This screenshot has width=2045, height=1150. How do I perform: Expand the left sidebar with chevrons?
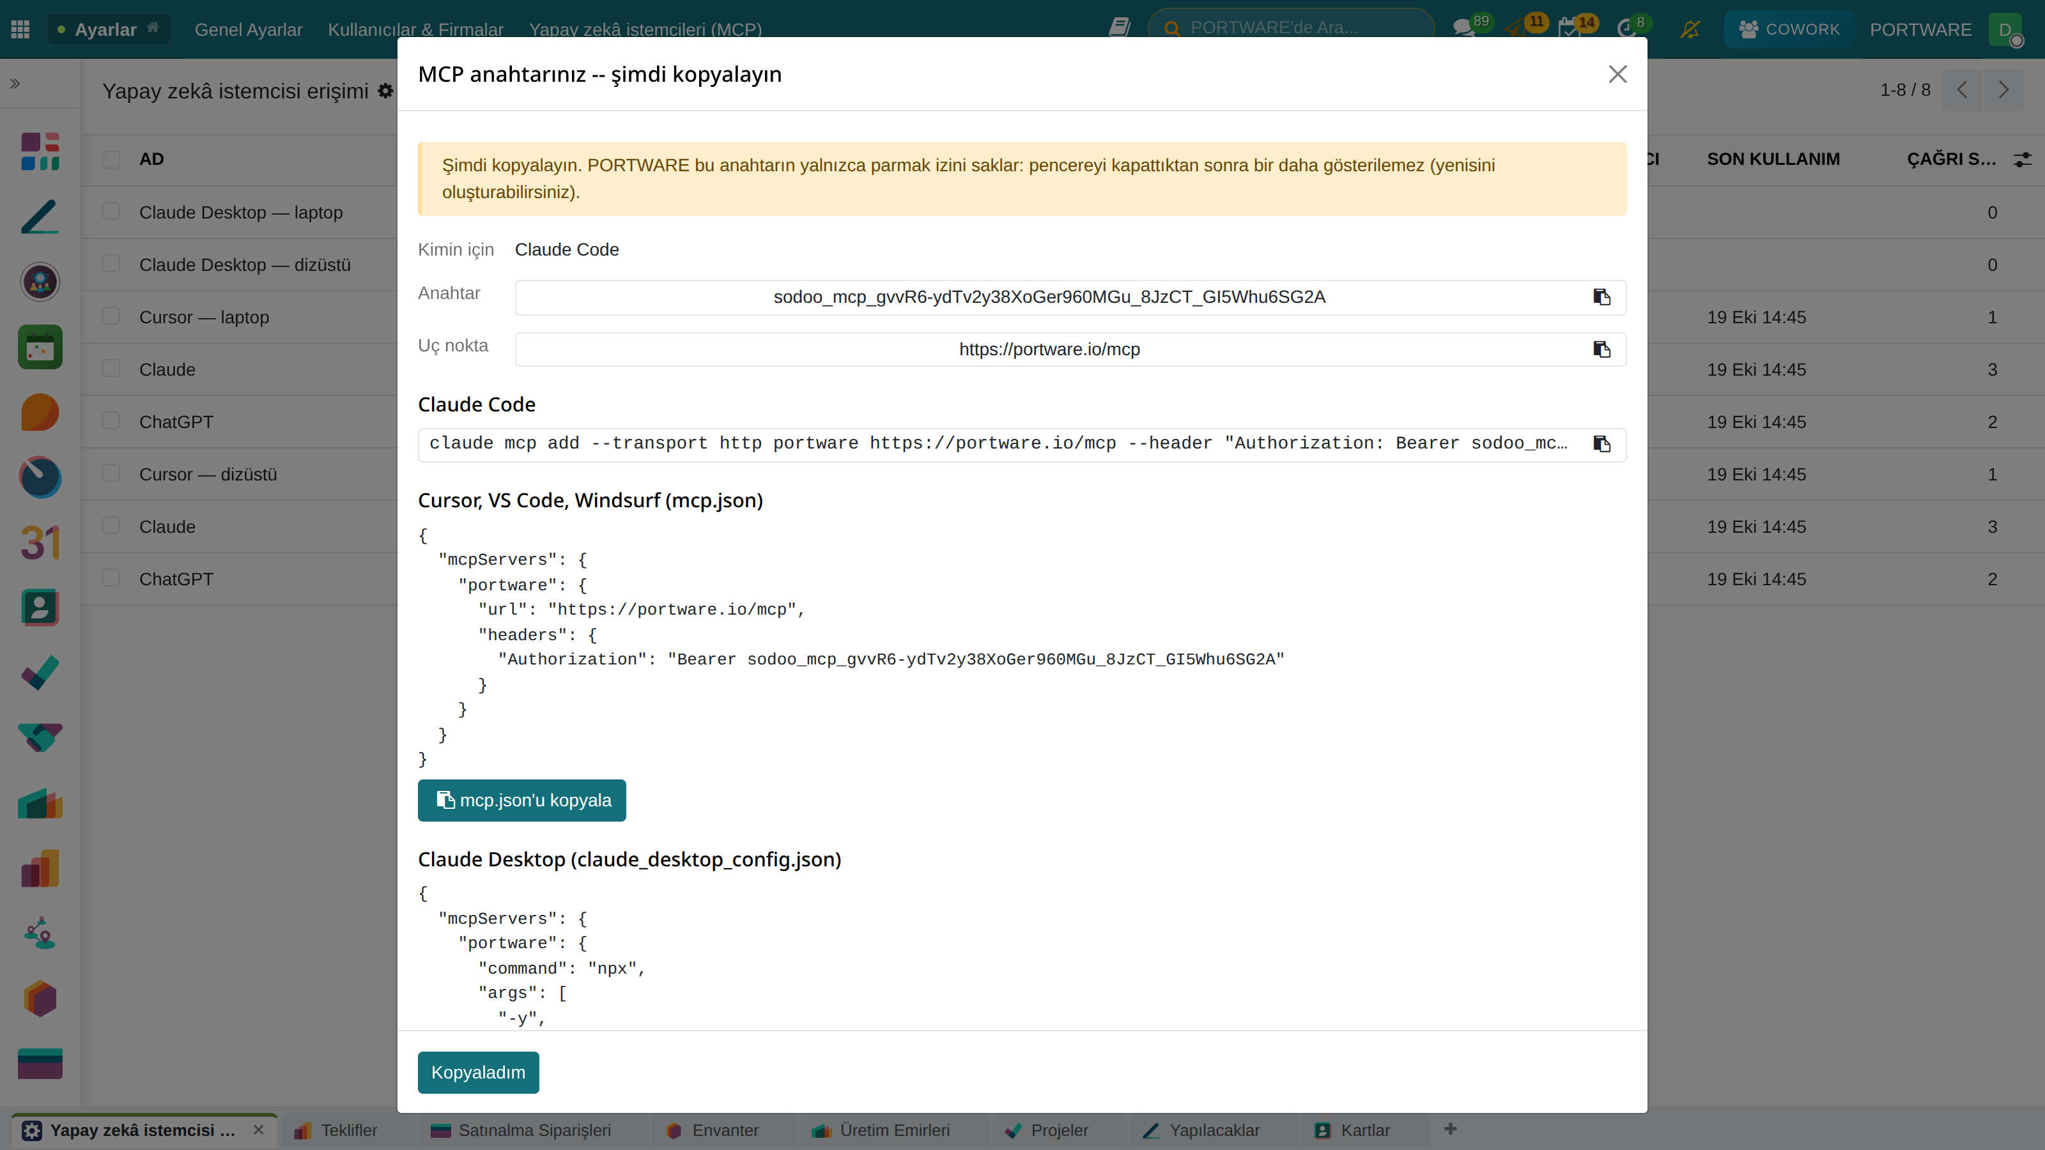[15, 83]
